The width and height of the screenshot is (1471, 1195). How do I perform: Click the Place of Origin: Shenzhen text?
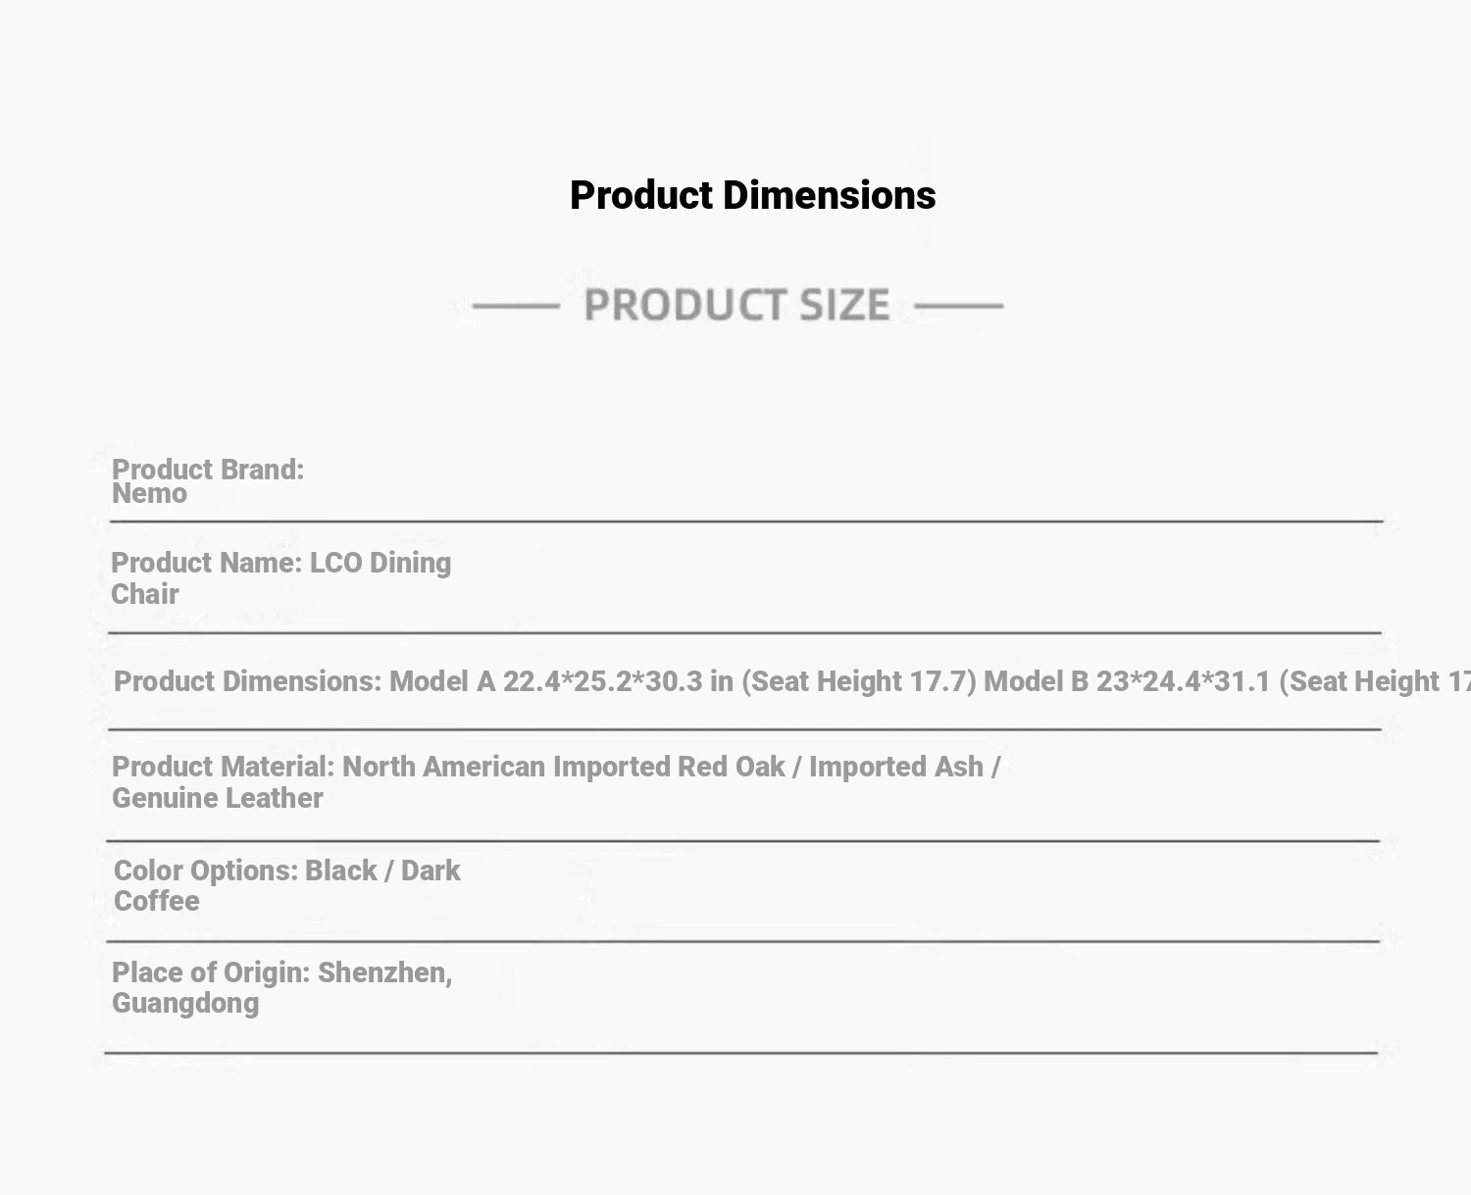tap(281, 972)
